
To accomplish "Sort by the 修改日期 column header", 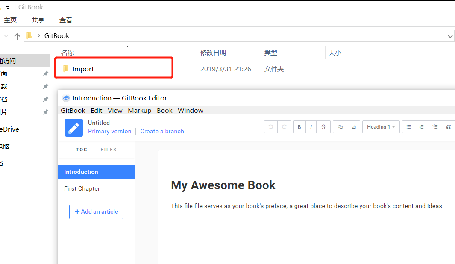I will (213, 53).
